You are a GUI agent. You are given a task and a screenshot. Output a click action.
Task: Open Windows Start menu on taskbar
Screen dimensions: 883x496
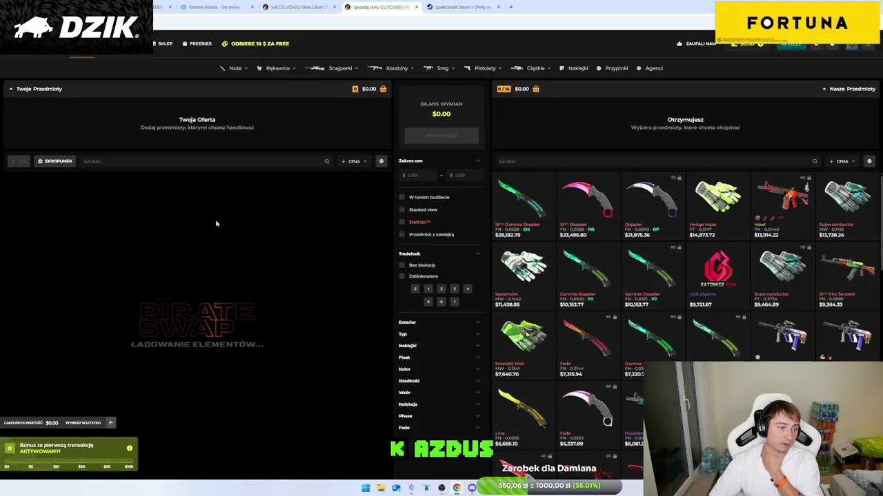coord(366,488)
